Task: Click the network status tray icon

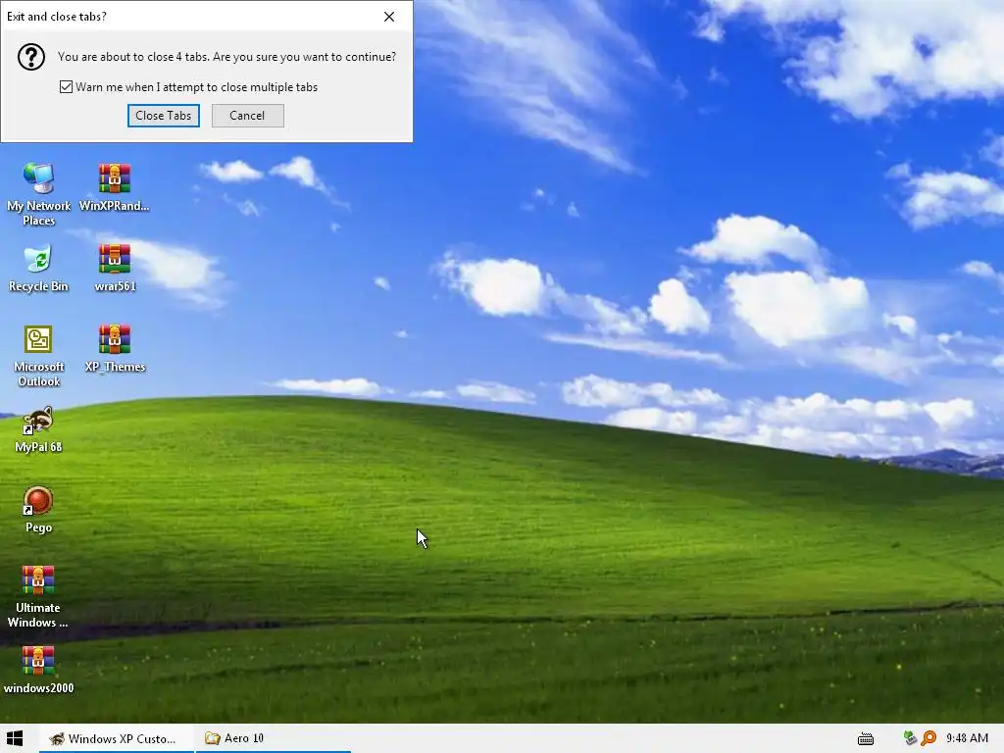Action: (910, 738)
